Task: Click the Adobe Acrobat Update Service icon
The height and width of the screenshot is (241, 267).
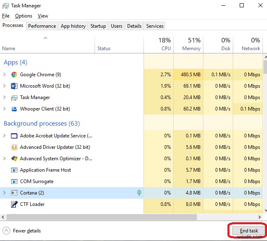Action: pyautogui.click(x=14, y=136)
